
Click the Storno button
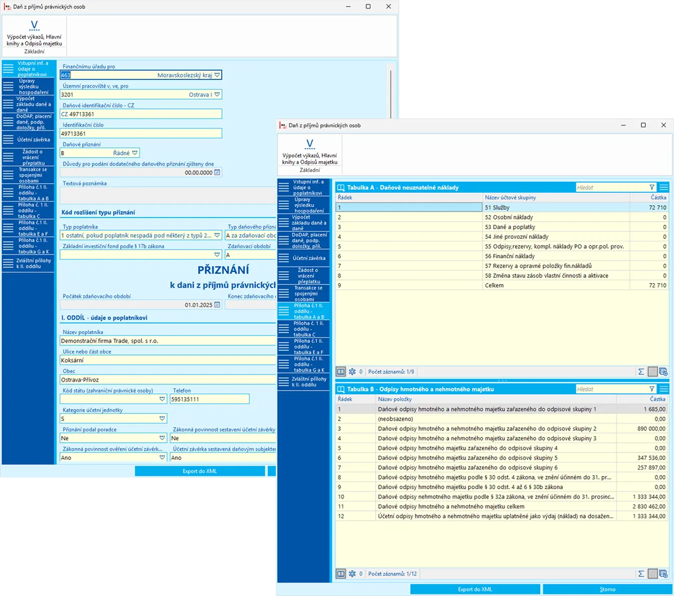tap(607, 589)
